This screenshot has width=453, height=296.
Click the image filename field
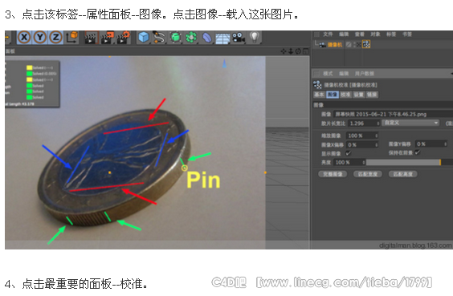click(393, 114)
